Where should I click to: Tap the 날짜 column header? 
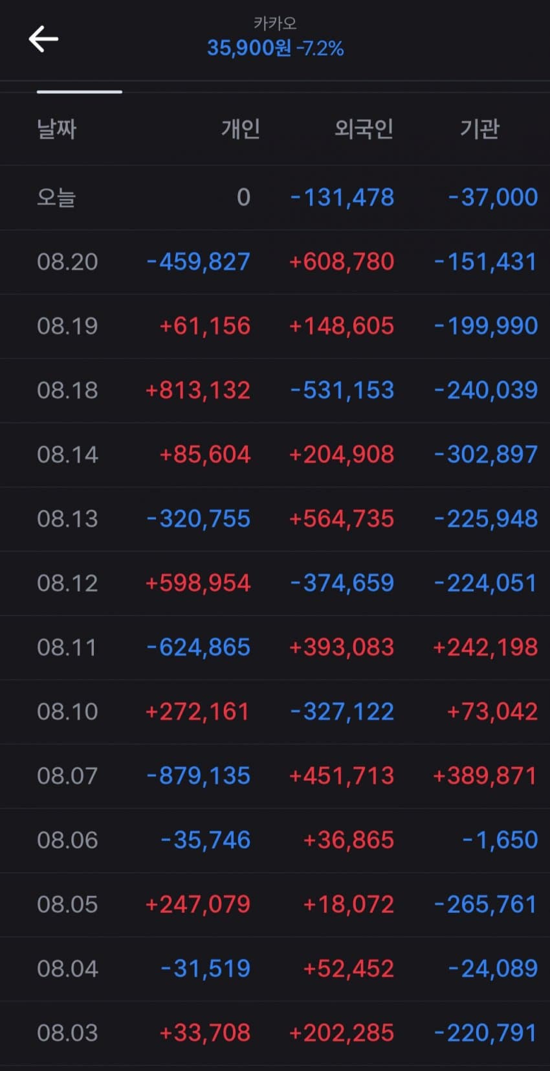click(x=57, y=128)
